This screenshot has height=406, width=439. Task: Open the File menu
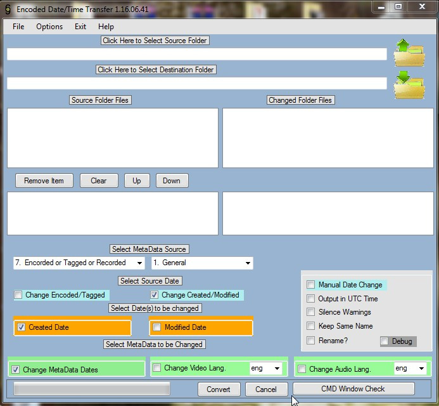click(18, 27)
